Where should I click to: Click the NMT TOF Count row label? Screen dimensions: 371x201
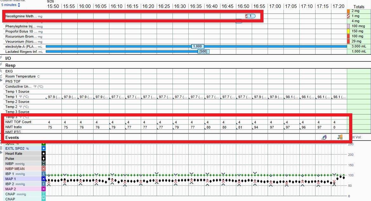18,122
